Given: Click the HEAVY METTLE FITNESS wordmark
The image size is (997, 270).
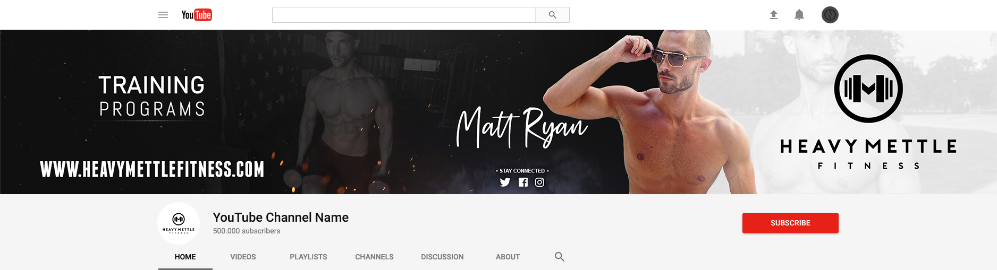Looking at the screenshot, I should tap(868, 154).
